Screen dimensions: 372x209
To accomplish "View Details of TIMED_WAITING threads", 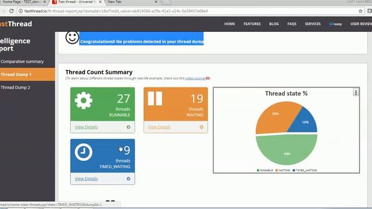I will point(86,179).
